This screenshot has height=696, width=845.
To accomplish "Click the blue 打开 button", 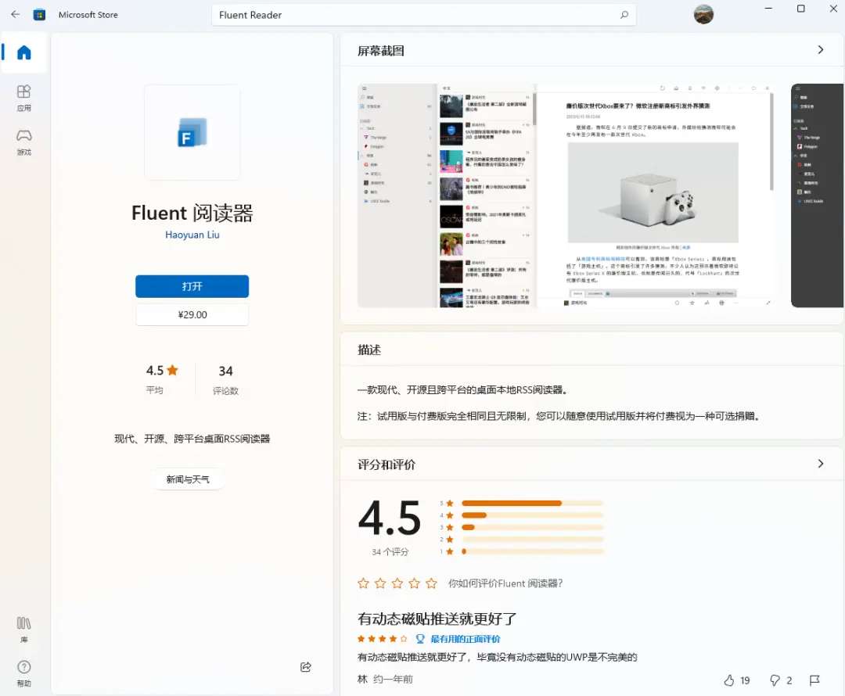I will click(x=192, y=286).
